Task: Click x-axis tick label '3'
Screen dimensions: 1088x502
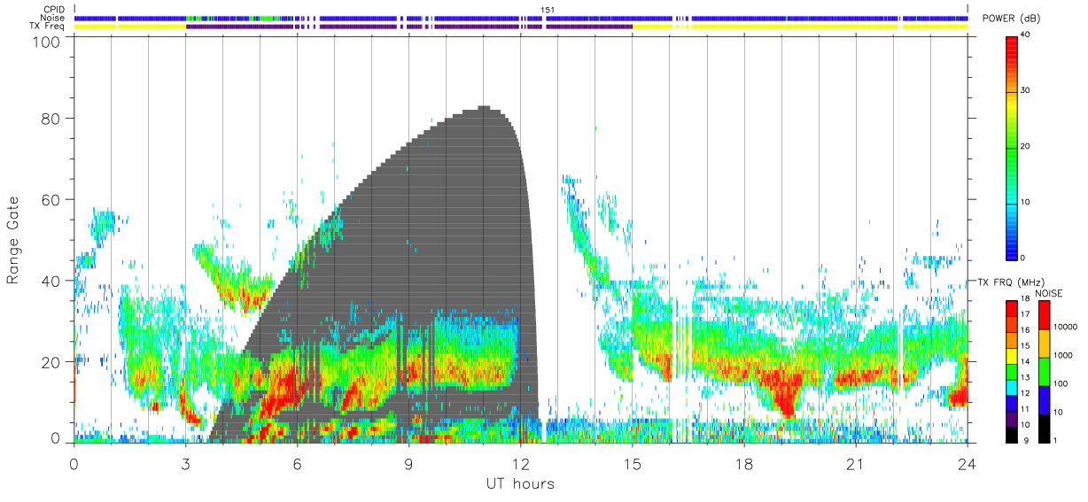Action: pos(185,463)
